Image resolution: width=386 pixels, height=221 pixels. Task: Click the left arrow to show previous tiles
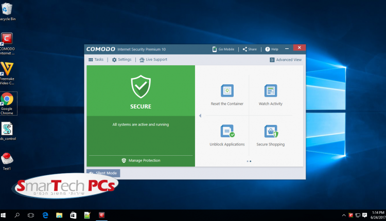[200, 116]
